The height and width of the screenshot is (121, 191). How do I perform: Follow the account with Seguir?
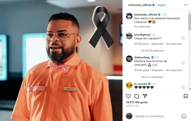click(161, 5)
